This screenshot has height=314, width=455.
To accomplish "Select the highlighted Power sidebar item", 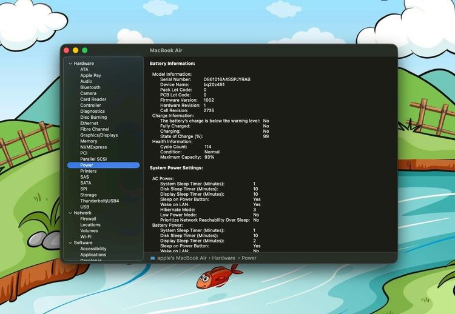I will (87, 165).
